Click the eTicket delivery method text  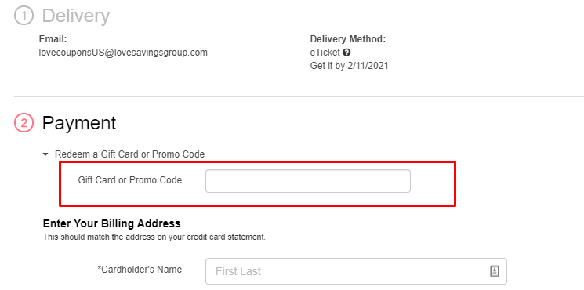325,53
